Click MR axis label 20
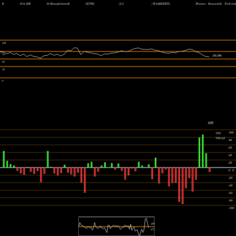 (x=230, y=163)
